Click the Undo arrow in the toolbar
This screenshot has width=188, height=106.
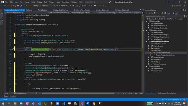[24, 6]
